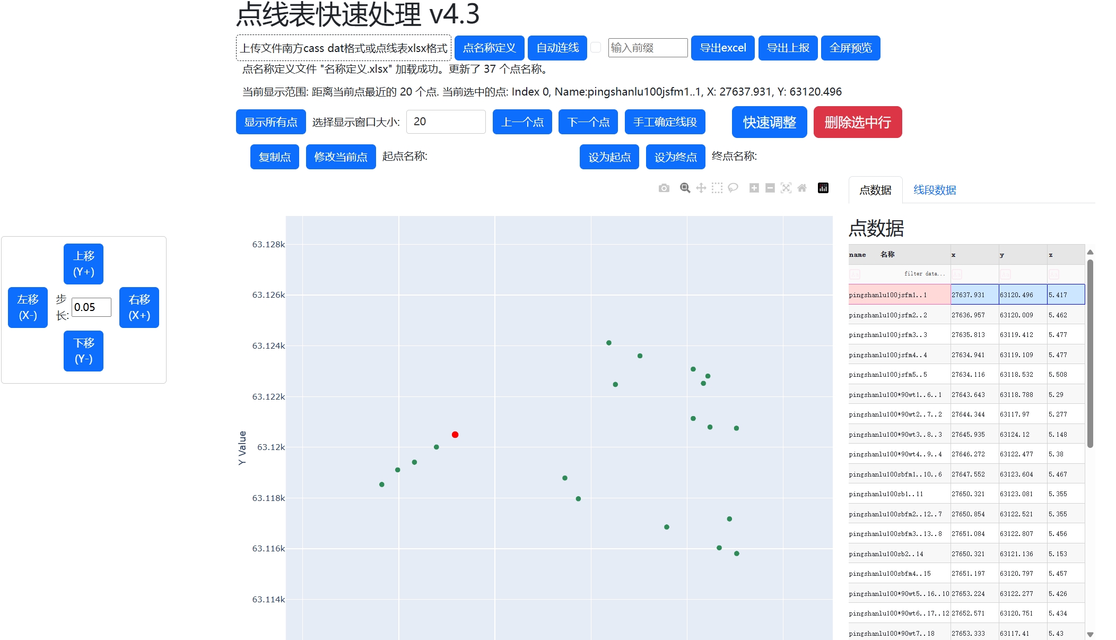Open the Plotly logo icon
The image size is (1116, 640).
click(823, 188)
